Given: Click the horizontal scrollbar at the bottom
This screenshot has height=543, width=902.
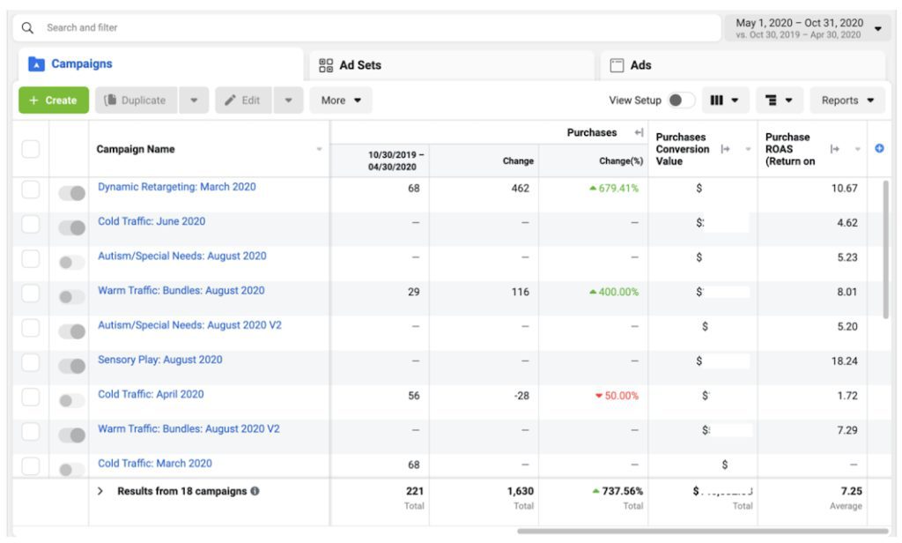Looking at the screenshot, I should 701,532.
